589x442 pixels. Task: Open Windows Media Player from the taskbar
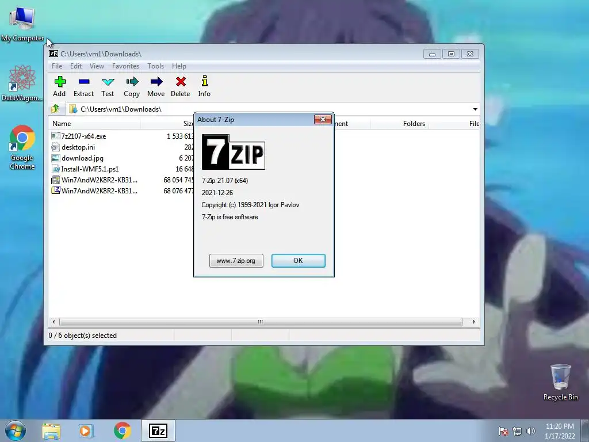pos(86,430)
